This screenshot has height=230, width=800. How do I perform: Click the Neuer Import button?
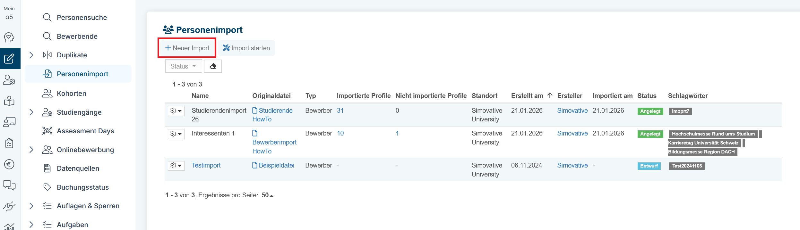[187, 48]
